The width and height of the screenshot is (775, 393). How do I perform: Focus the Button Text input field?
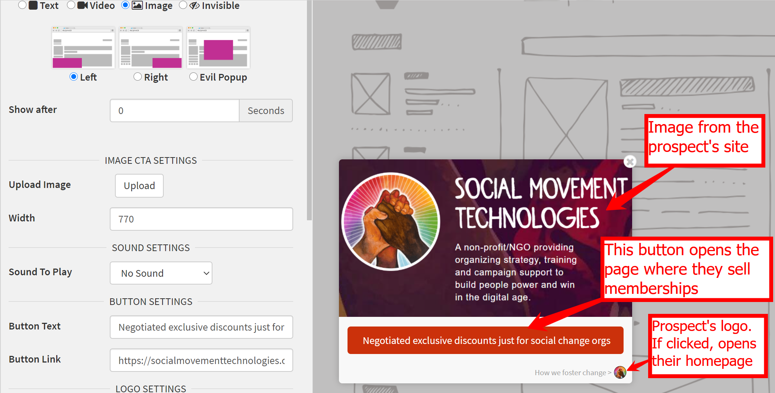pos(201,327)
